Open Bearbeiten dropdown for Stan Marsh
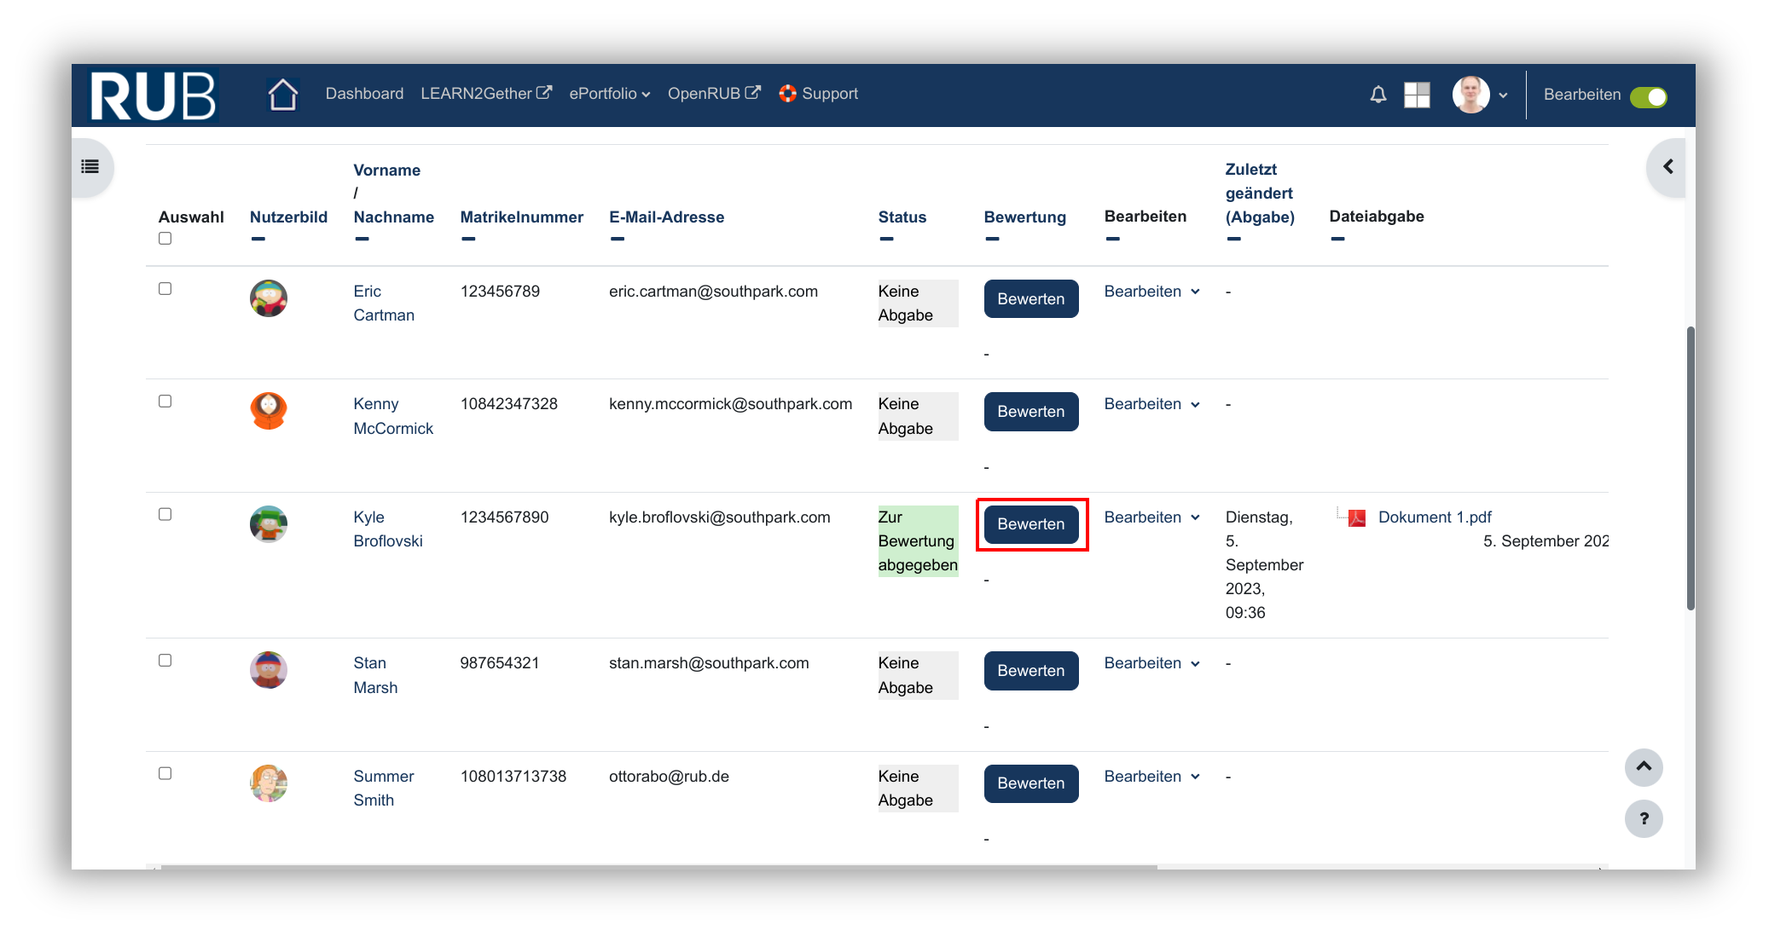 click(x=1151, y=663)
